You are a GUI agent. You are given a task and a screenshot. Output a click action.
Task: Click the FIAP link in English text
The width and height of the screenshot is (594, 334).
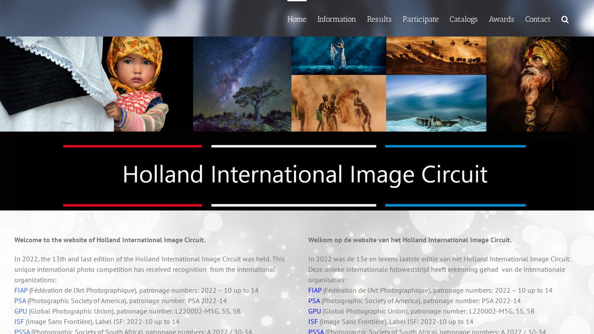click(x=21, y=290)
